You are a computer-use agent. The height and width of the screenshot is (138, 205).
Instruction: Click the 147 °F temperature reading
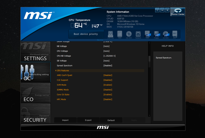pos(97,26)
